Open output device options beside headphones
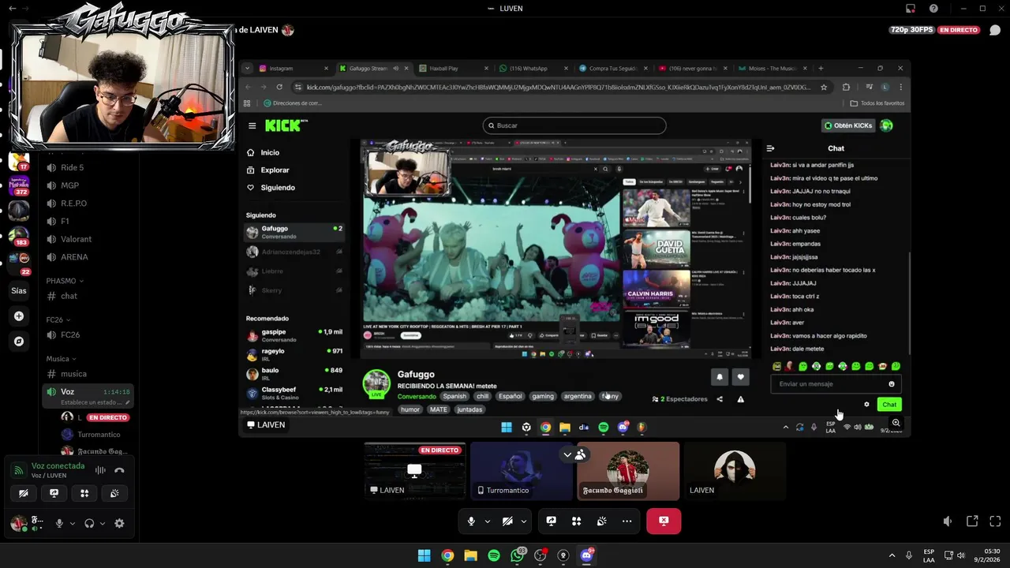 (x=102, y=523)
